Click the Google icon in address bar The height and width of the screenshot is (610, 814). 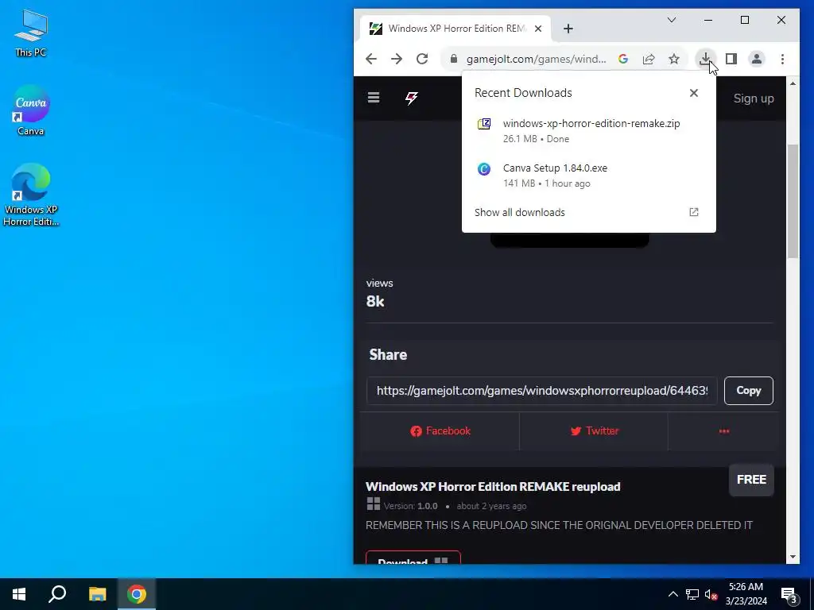[623, 59]
